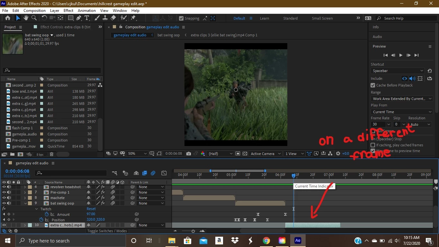Select the Puppet Pin tool
This screenshot has width=439, height=247.
(133, 18)
